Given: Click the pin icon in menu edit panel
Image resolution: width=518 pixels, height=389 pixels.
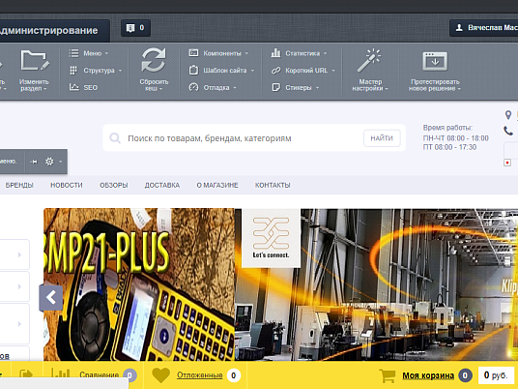Looking at the screenshot, I should (x=34, y=162).
